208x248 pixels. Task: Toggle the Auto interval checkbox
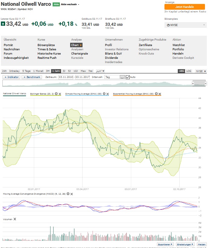click(128, 77)
